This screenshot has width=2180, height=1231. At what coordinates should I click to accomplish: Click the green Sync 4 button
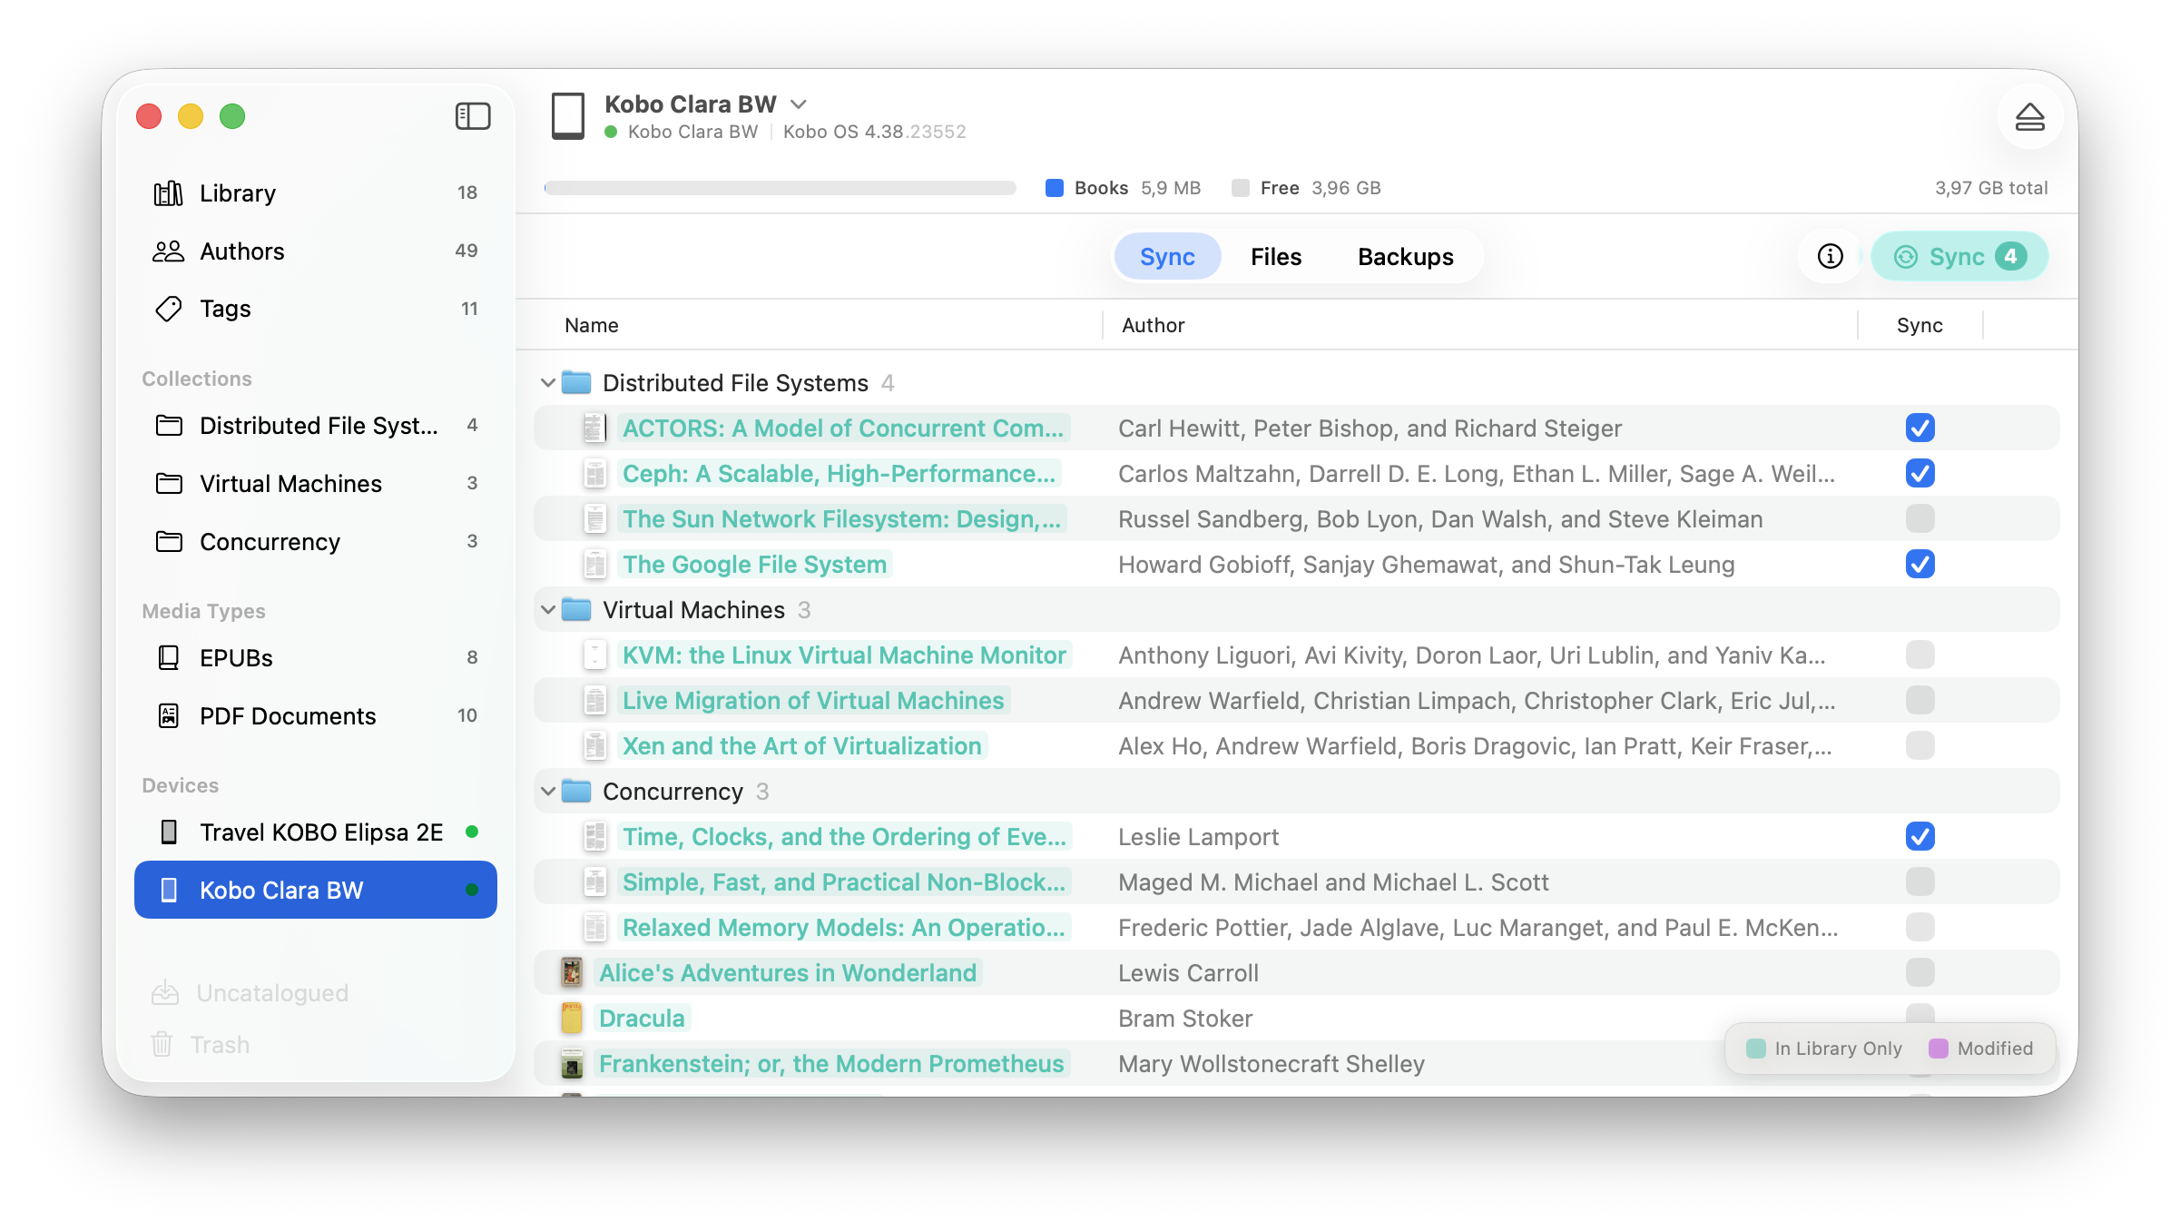coord(1959,257)
